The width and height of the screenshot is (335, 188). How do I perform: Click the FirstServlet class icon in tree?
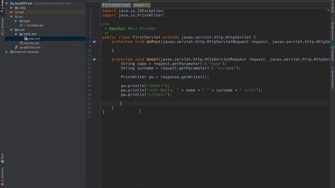(x=21, y=26)
